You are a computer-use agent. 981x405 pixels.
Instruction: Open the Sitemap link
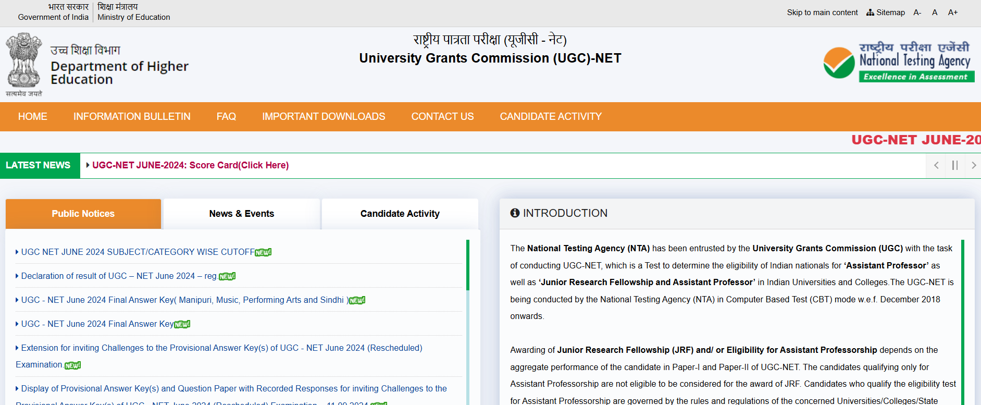point(886,13)
